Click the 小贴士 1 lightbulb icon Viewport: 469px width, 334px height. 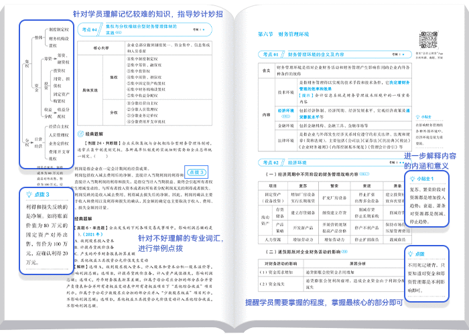coord(412,179)
